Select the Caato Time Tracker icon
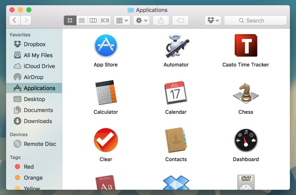The width and height of the screenshot is (296, 195). click(246, 45)
